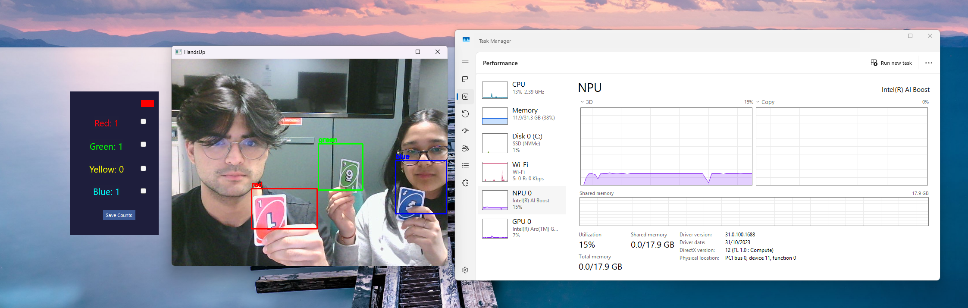Open Details page icon in sidebar
This screenshot has height=308, width=968.
click(465, 166)
